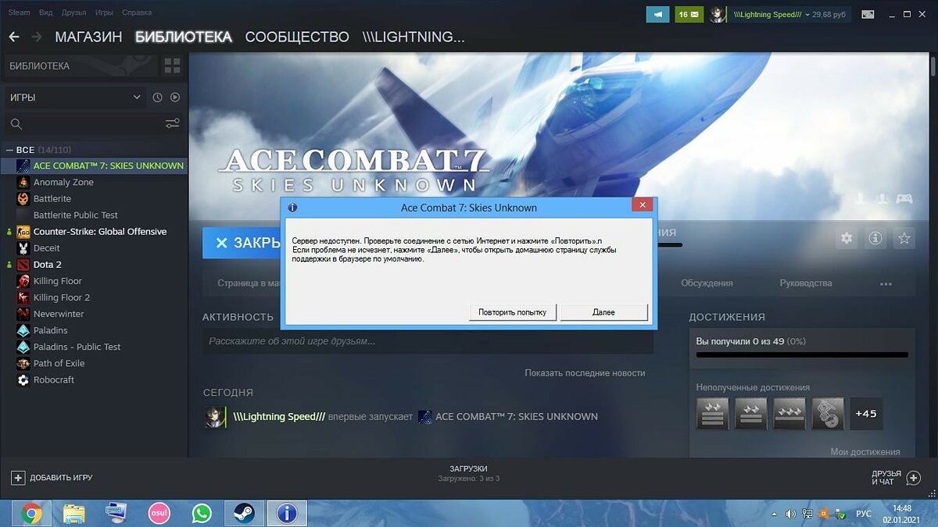Open advanced search filter sliders icon

172,123
